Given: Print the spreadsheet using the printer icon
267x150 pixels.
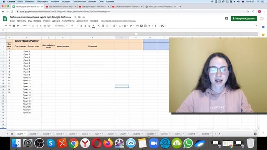Looking at the screenshot, I should click(x=14, y=26).
